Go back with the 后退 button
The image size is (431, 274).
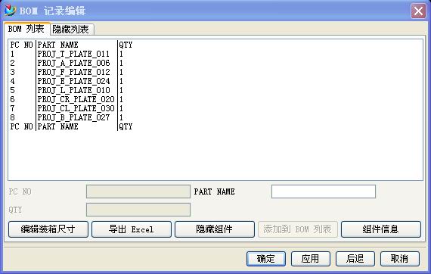(355, 259)
